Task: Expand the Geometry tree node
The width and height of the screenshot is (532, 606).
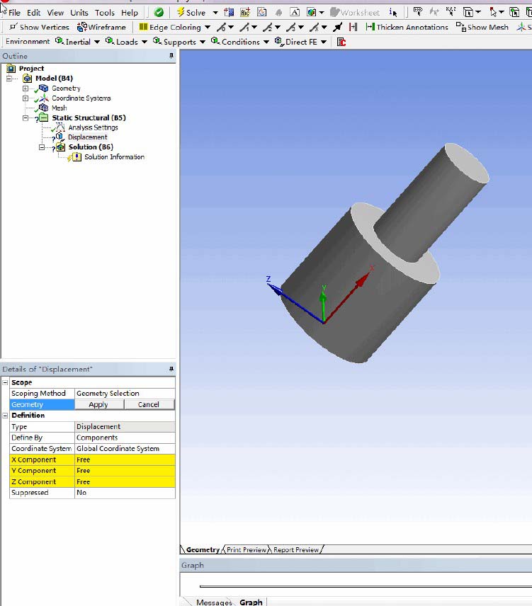Action: tap(26, 88)
